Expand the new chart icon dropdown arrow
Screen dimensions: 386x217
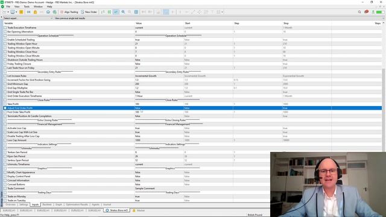(8, 12)
